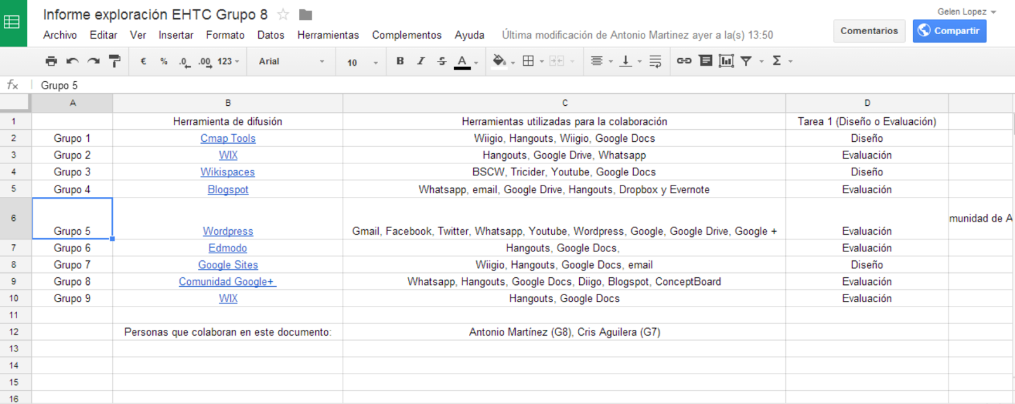This screenshot has width=1015, height=404.
Task: Open the Arial font dropdown
Action: click(x=292, y=61)
